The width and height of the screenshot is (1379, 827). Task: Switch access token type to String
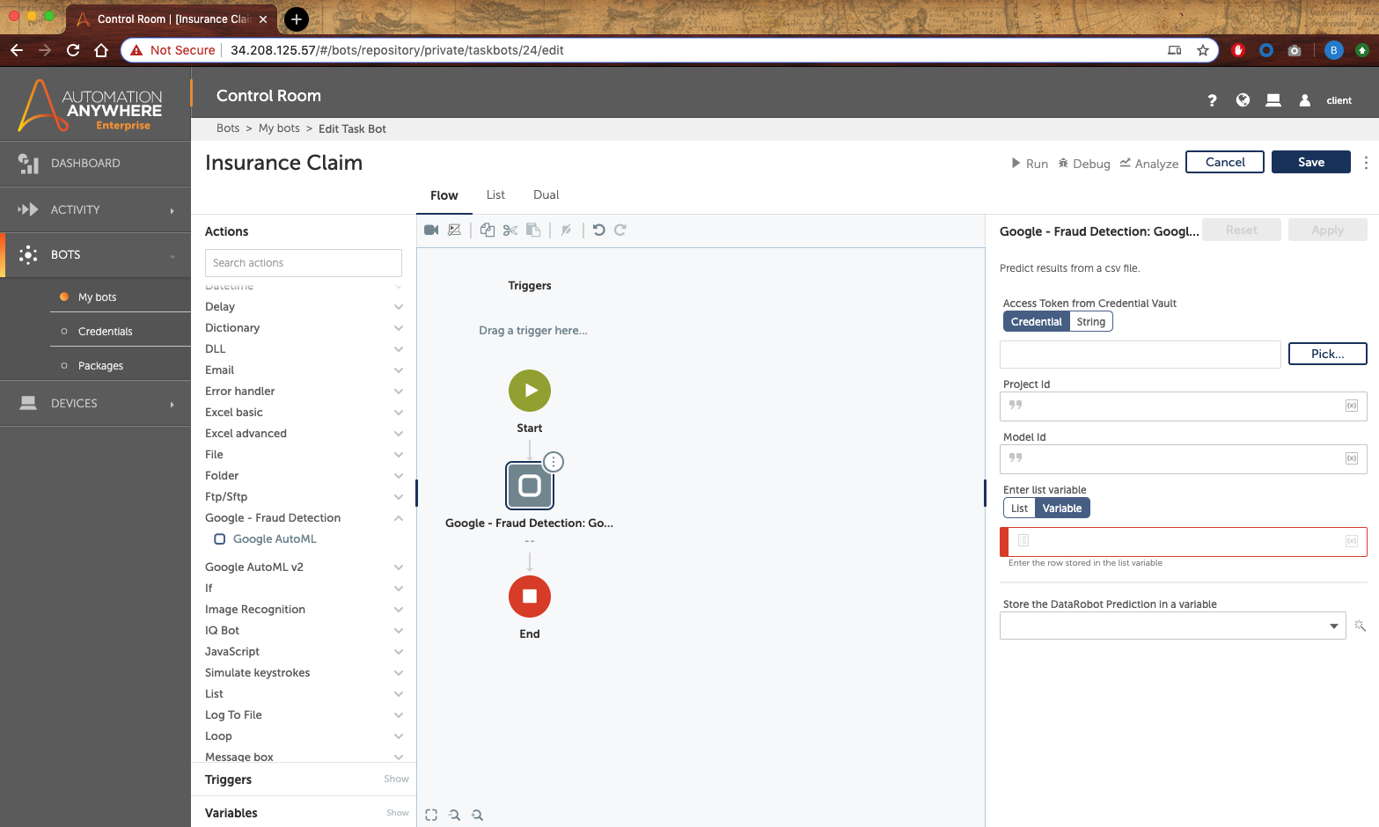pos(1091,322)
